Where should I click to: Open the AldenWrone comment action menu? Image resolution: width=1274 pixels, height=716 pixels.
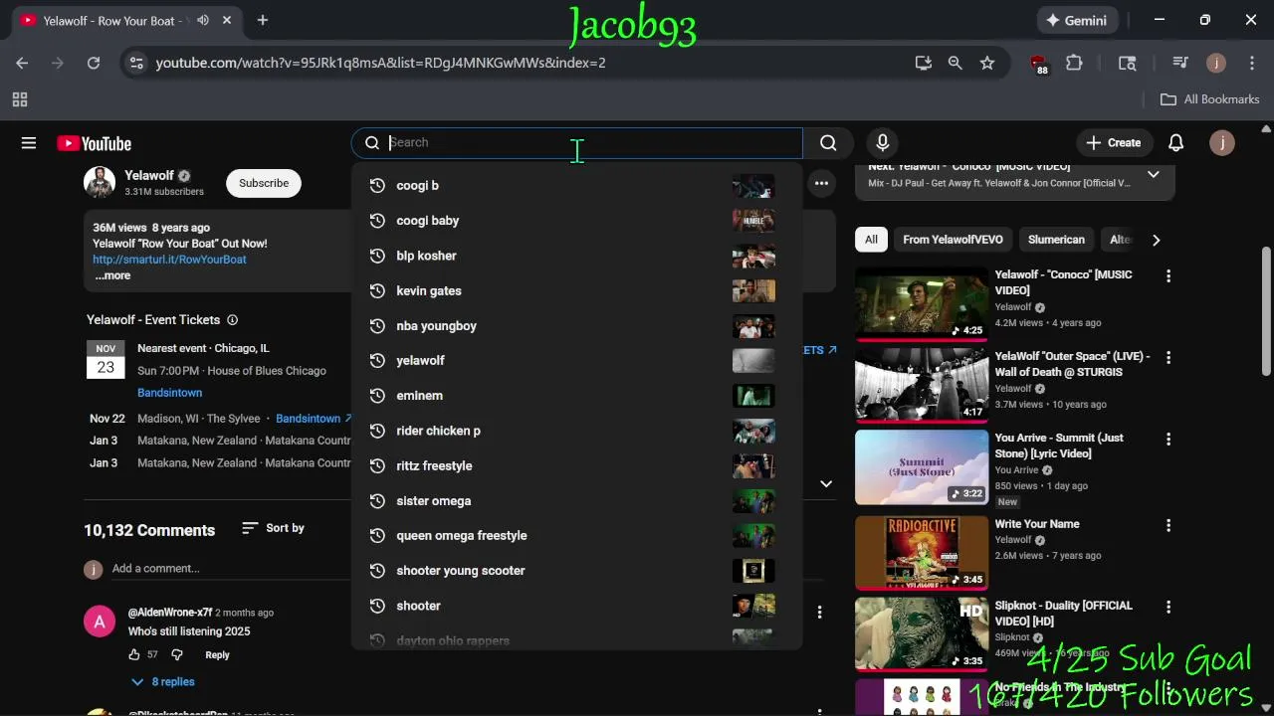[x=820, y=613]
